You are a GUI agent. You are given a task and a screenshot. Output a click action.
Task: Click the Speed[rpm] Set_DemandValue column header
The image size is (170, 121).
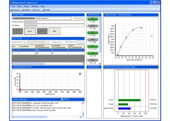[x=43, y=46]
